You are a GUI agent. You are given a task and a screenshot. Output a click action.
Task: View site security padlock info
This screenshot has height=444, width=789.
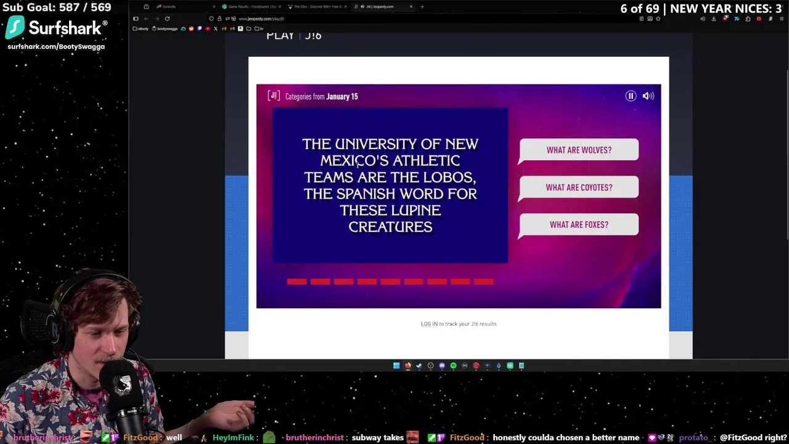(x=219, y=18)
